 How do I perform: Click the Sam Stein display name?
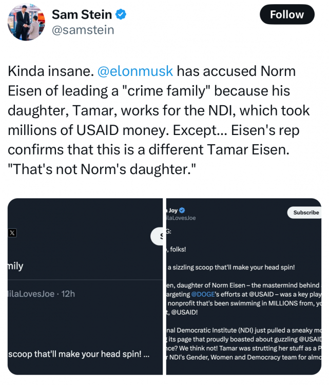coord(82,15)
